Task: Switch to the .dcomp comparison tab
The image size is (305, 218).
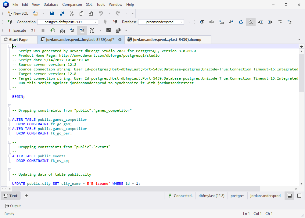Action: tap(168, 40)
